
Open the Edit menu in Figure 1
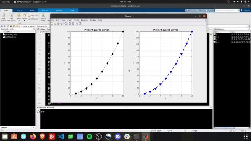(58, 20)
